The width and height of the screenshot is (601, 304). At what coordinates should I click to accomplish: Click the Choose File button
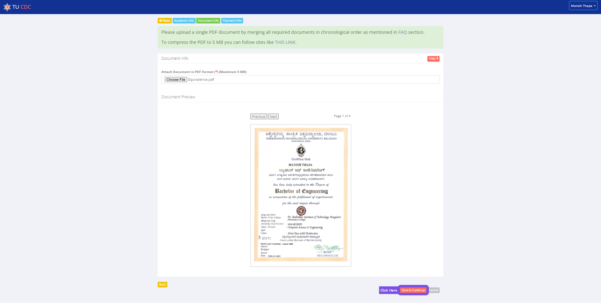click(176, 80)
